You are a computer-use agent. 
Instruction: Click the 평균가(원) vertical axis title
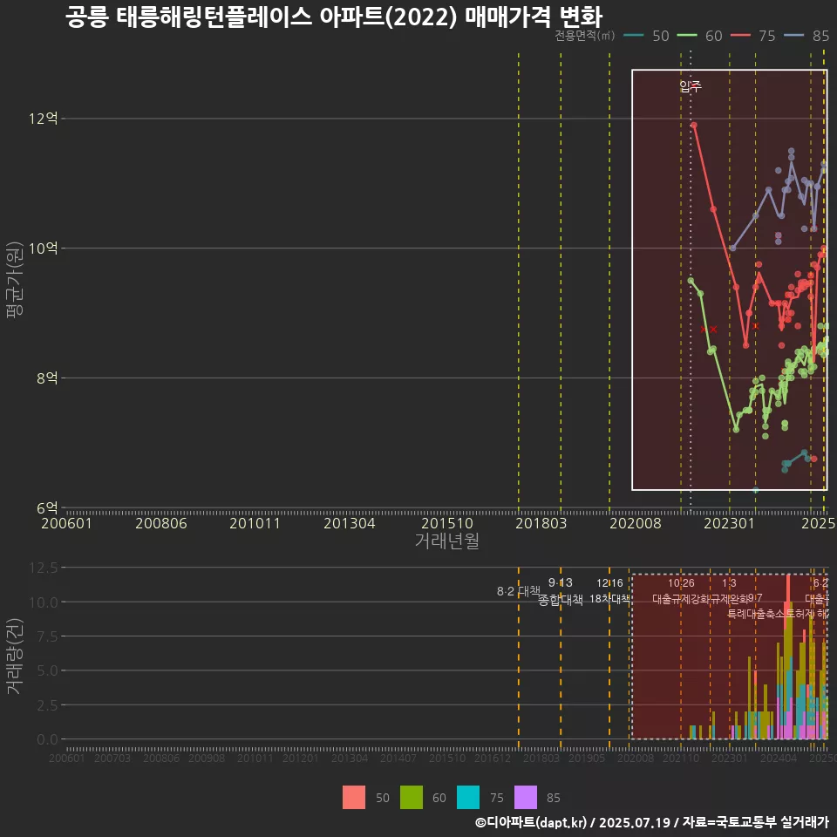(15, 280)
